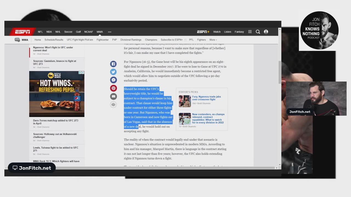Click the print article icon
This screenshot has height=197, width=351.
[x=114, y=104]
